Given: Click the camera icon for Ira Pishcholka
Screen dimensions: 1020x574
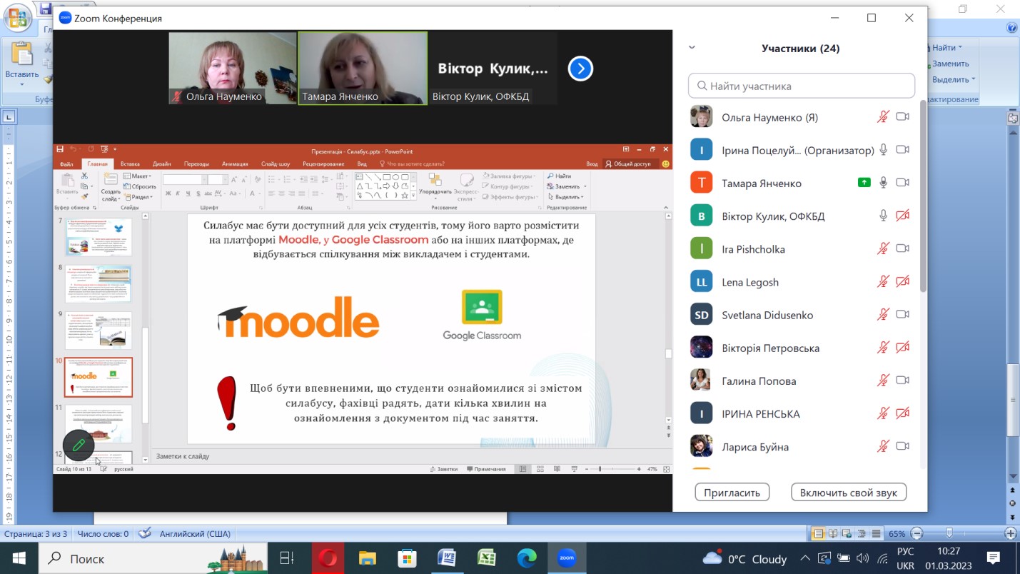Looking at the screenshot, I should coord(902,248).
